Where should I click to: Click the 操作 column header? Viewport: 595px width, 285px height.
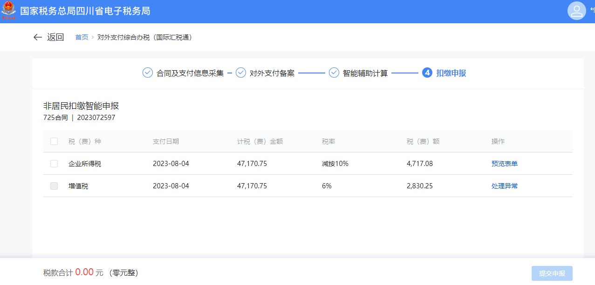click(x=498, y=141)
